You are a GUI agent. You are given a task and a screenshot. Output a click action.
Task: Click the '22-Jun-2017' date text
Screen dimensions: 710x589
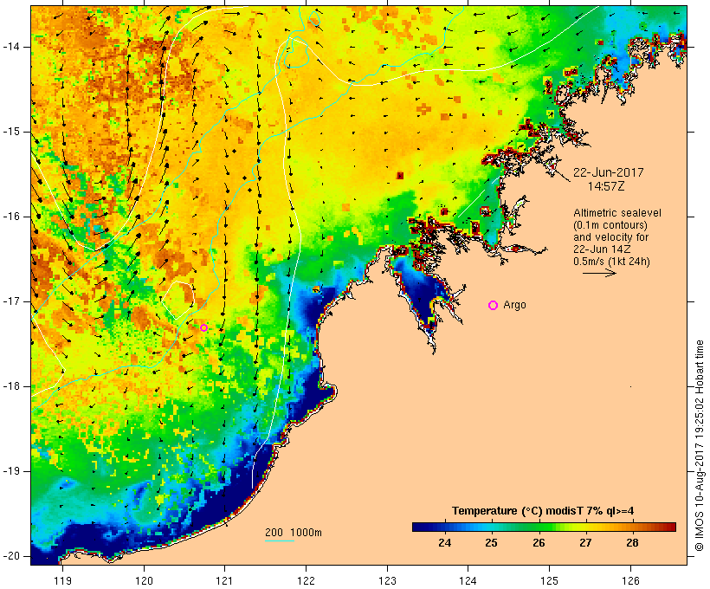tap(608, 172)
